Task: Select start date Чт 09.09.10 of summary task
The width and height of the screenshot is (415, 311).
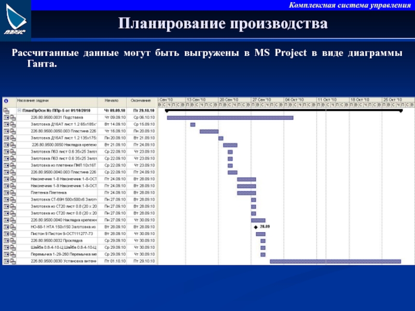Action: 115,110
